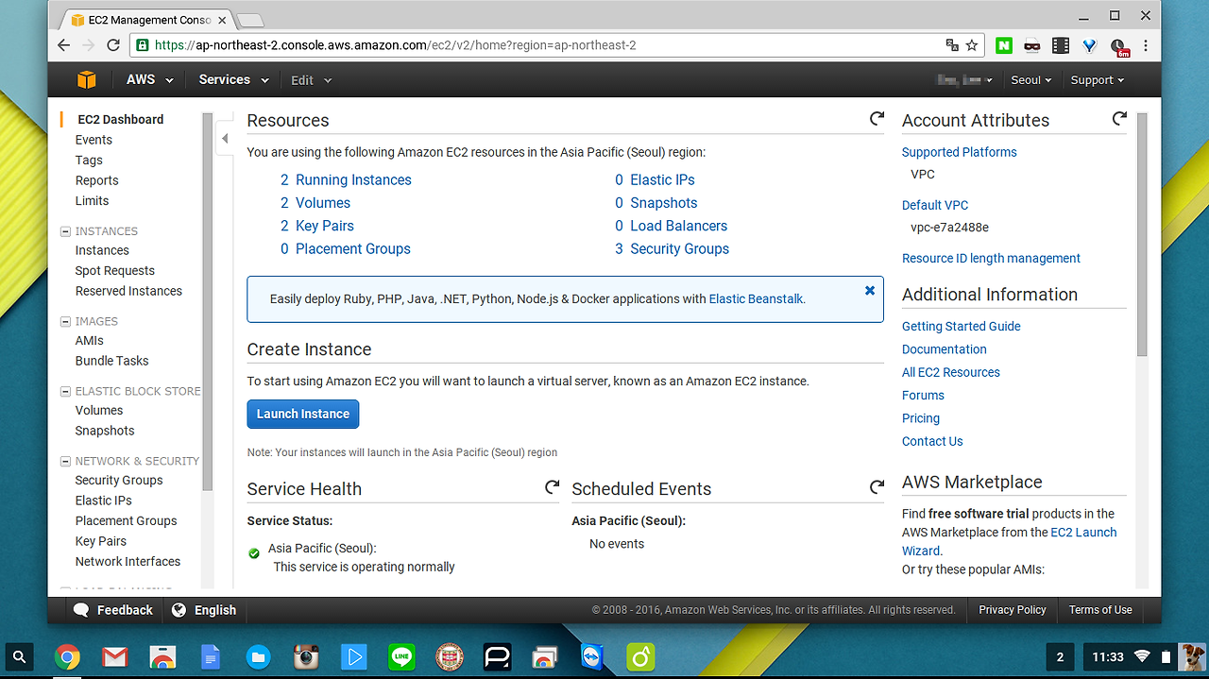The width and height of the screenshot is (1209, 679).
Task: Open the Privacy Policy footer link
Action: tap(1012, 610)
